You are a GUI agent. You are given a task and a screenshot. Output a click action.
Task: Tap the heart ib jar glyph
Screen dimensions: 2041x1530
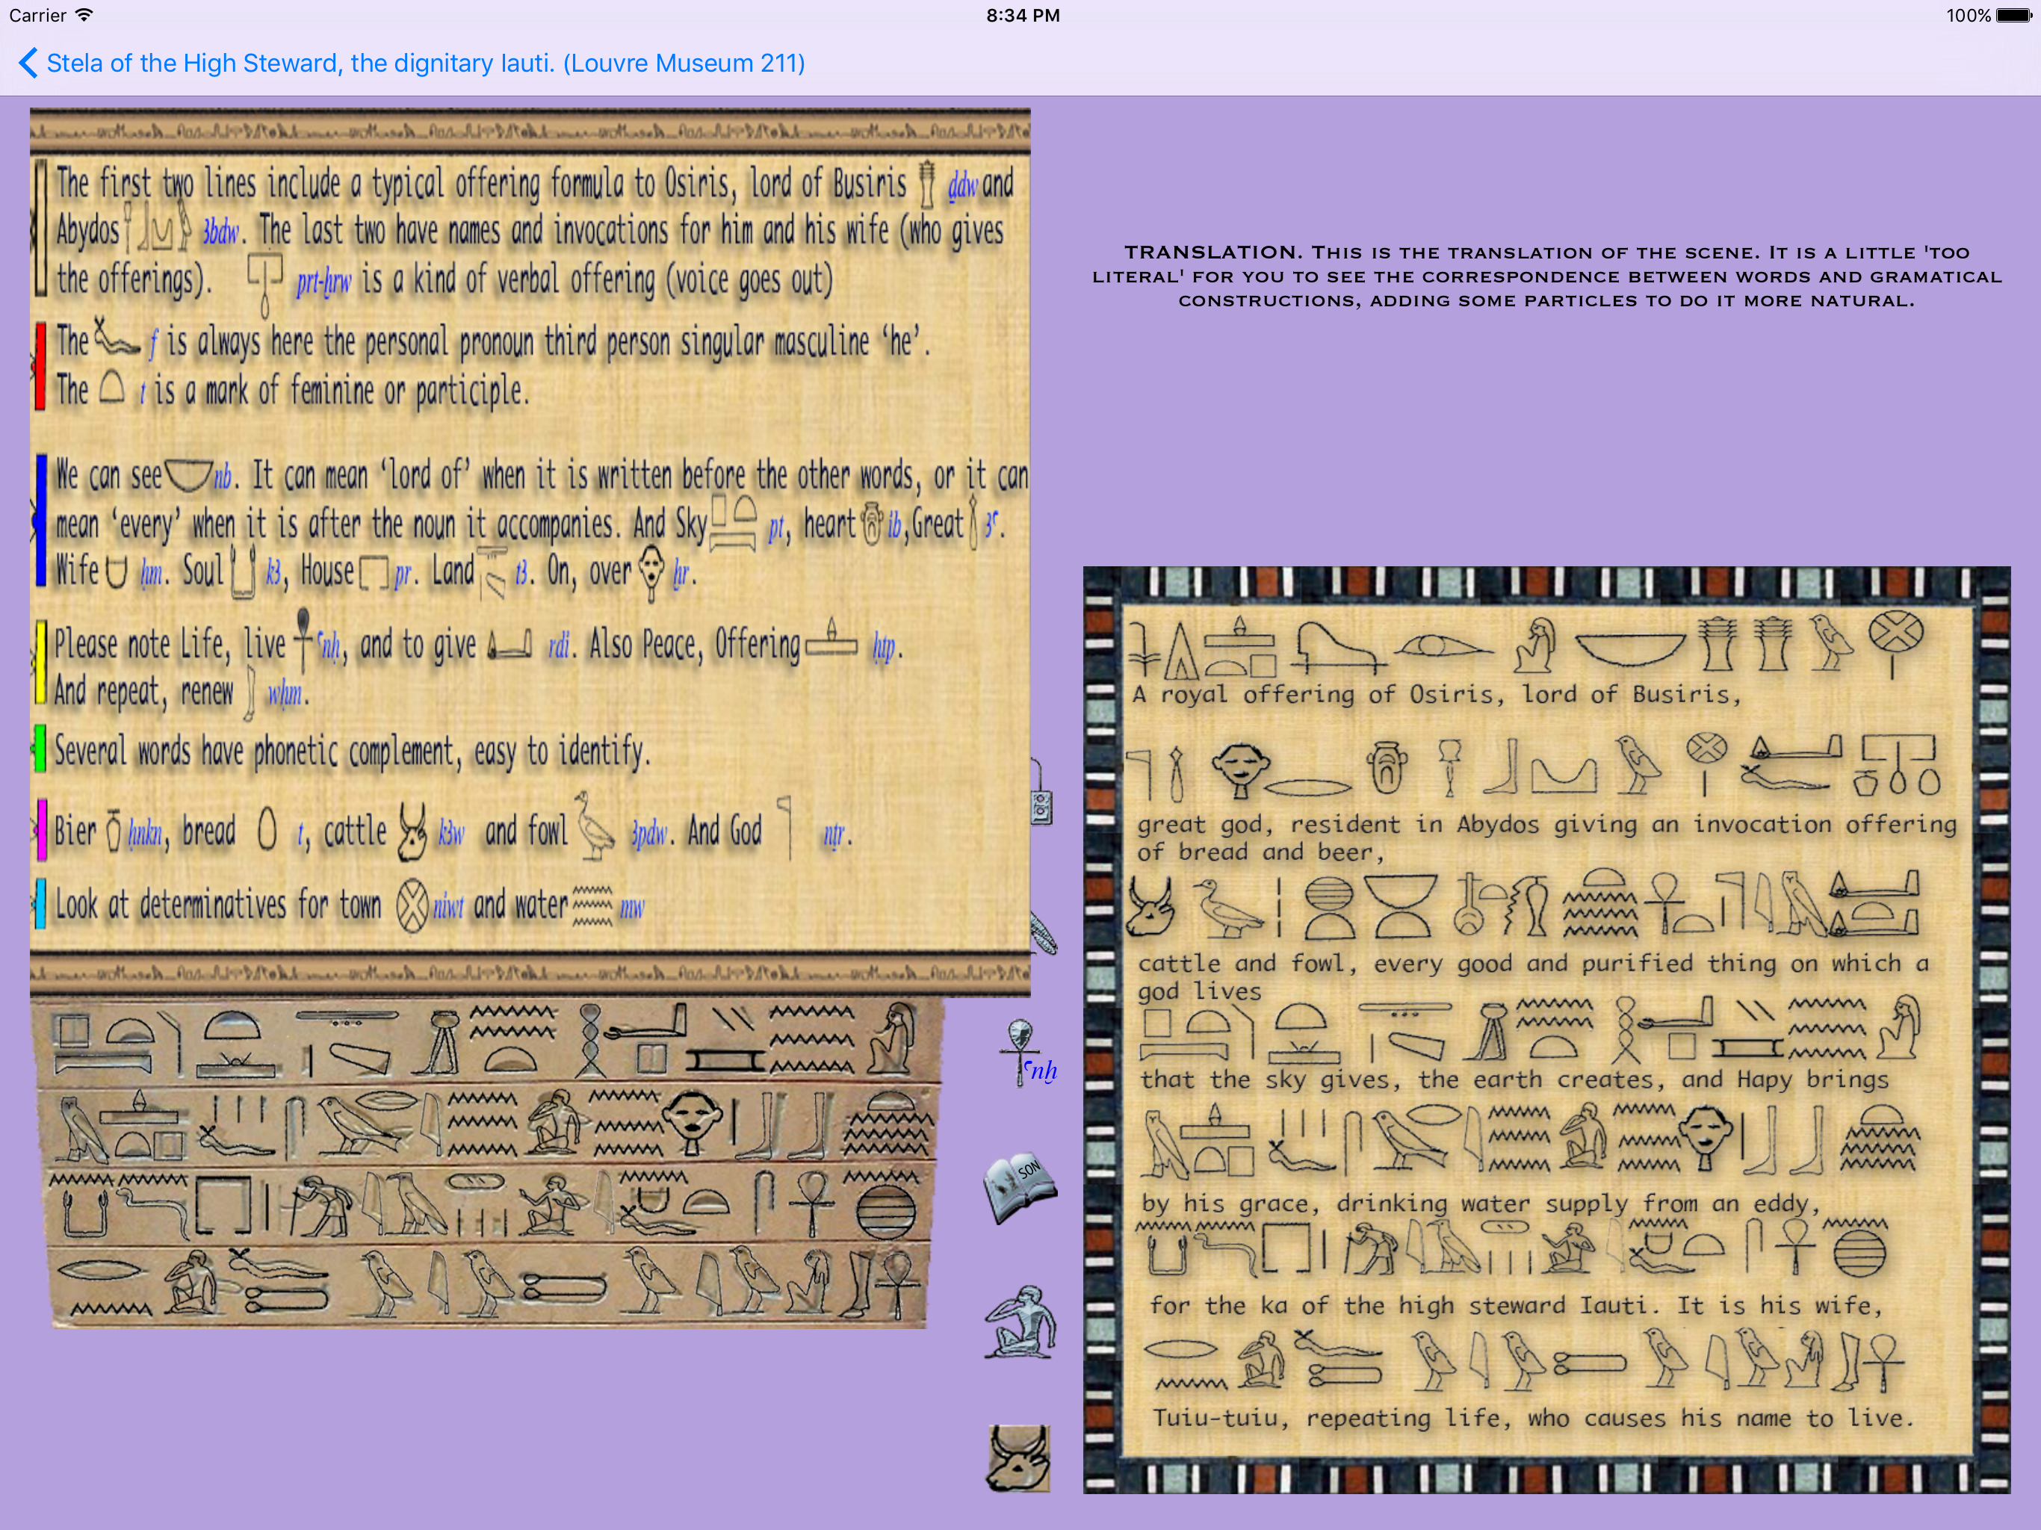(x=872, y=524)
